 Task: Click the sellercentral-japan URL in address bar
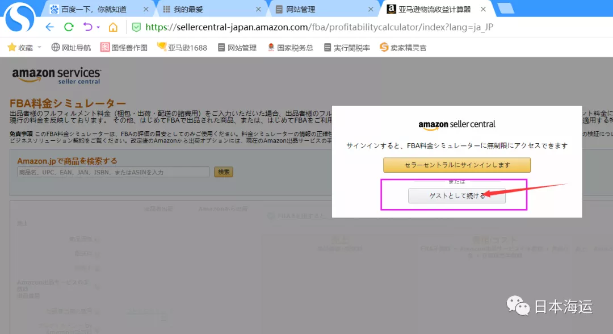(319, 27)
